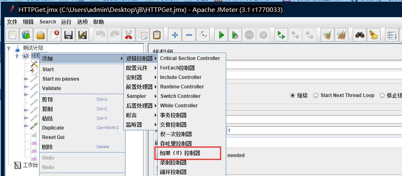Open the Search menu in menu bar
Viewport: 402px width, 176px height.
[48, 22]
